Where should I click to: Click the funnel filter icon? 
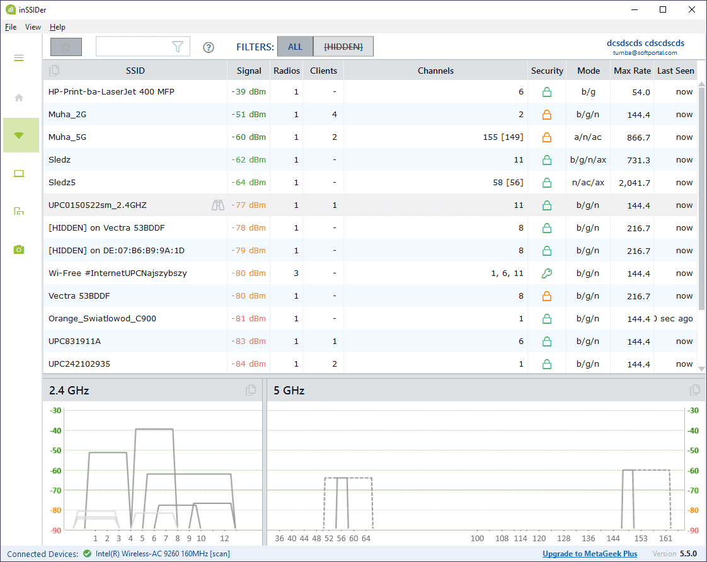coord(178,47)
